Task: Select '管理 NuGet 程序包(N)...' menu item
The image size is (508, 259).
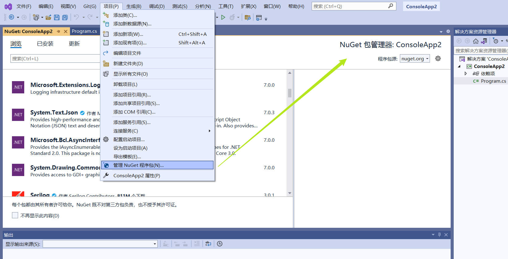Action: point(158,165)
